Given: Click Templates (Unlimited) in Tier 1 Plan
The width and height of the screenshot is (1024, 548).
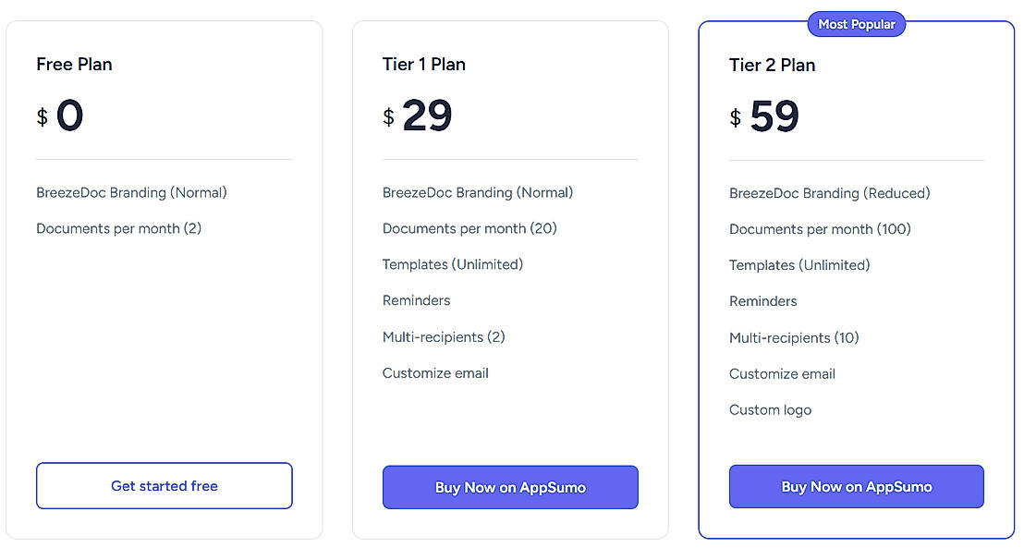Looking at the screenshot, I should (x=453, y=264).
